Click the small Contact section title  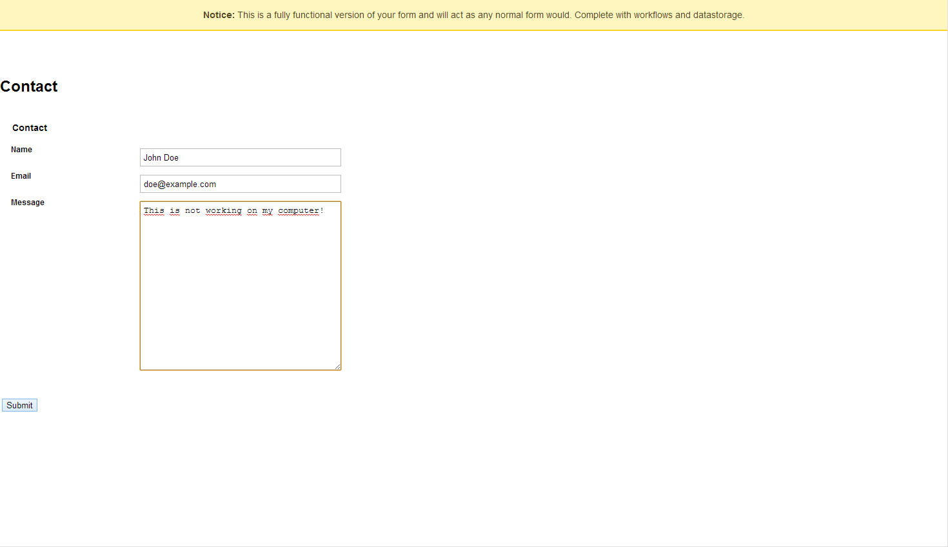(x=30, y=128)
